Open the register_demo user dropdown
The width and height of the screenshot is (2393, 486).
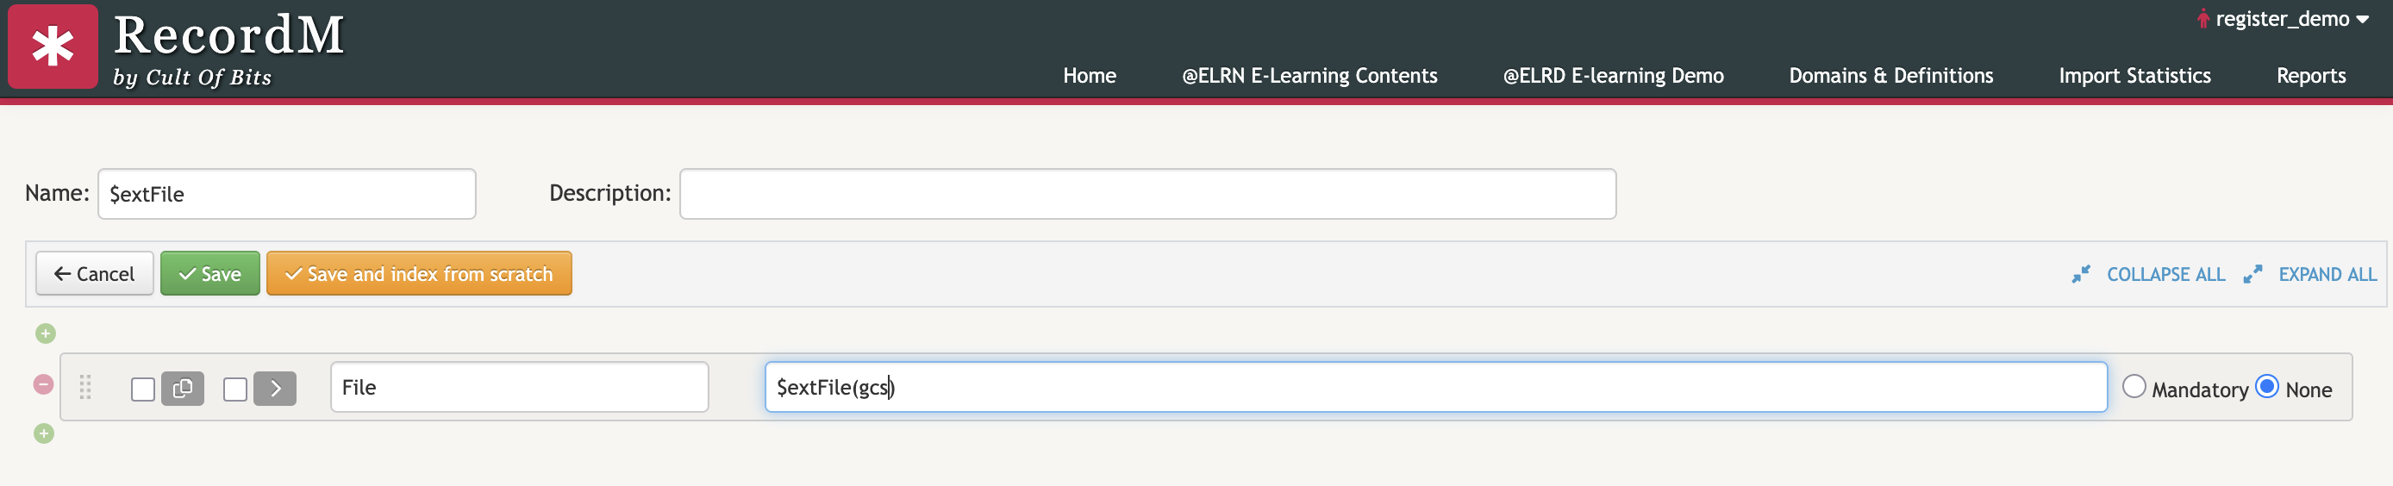(x=2284, y=20)
